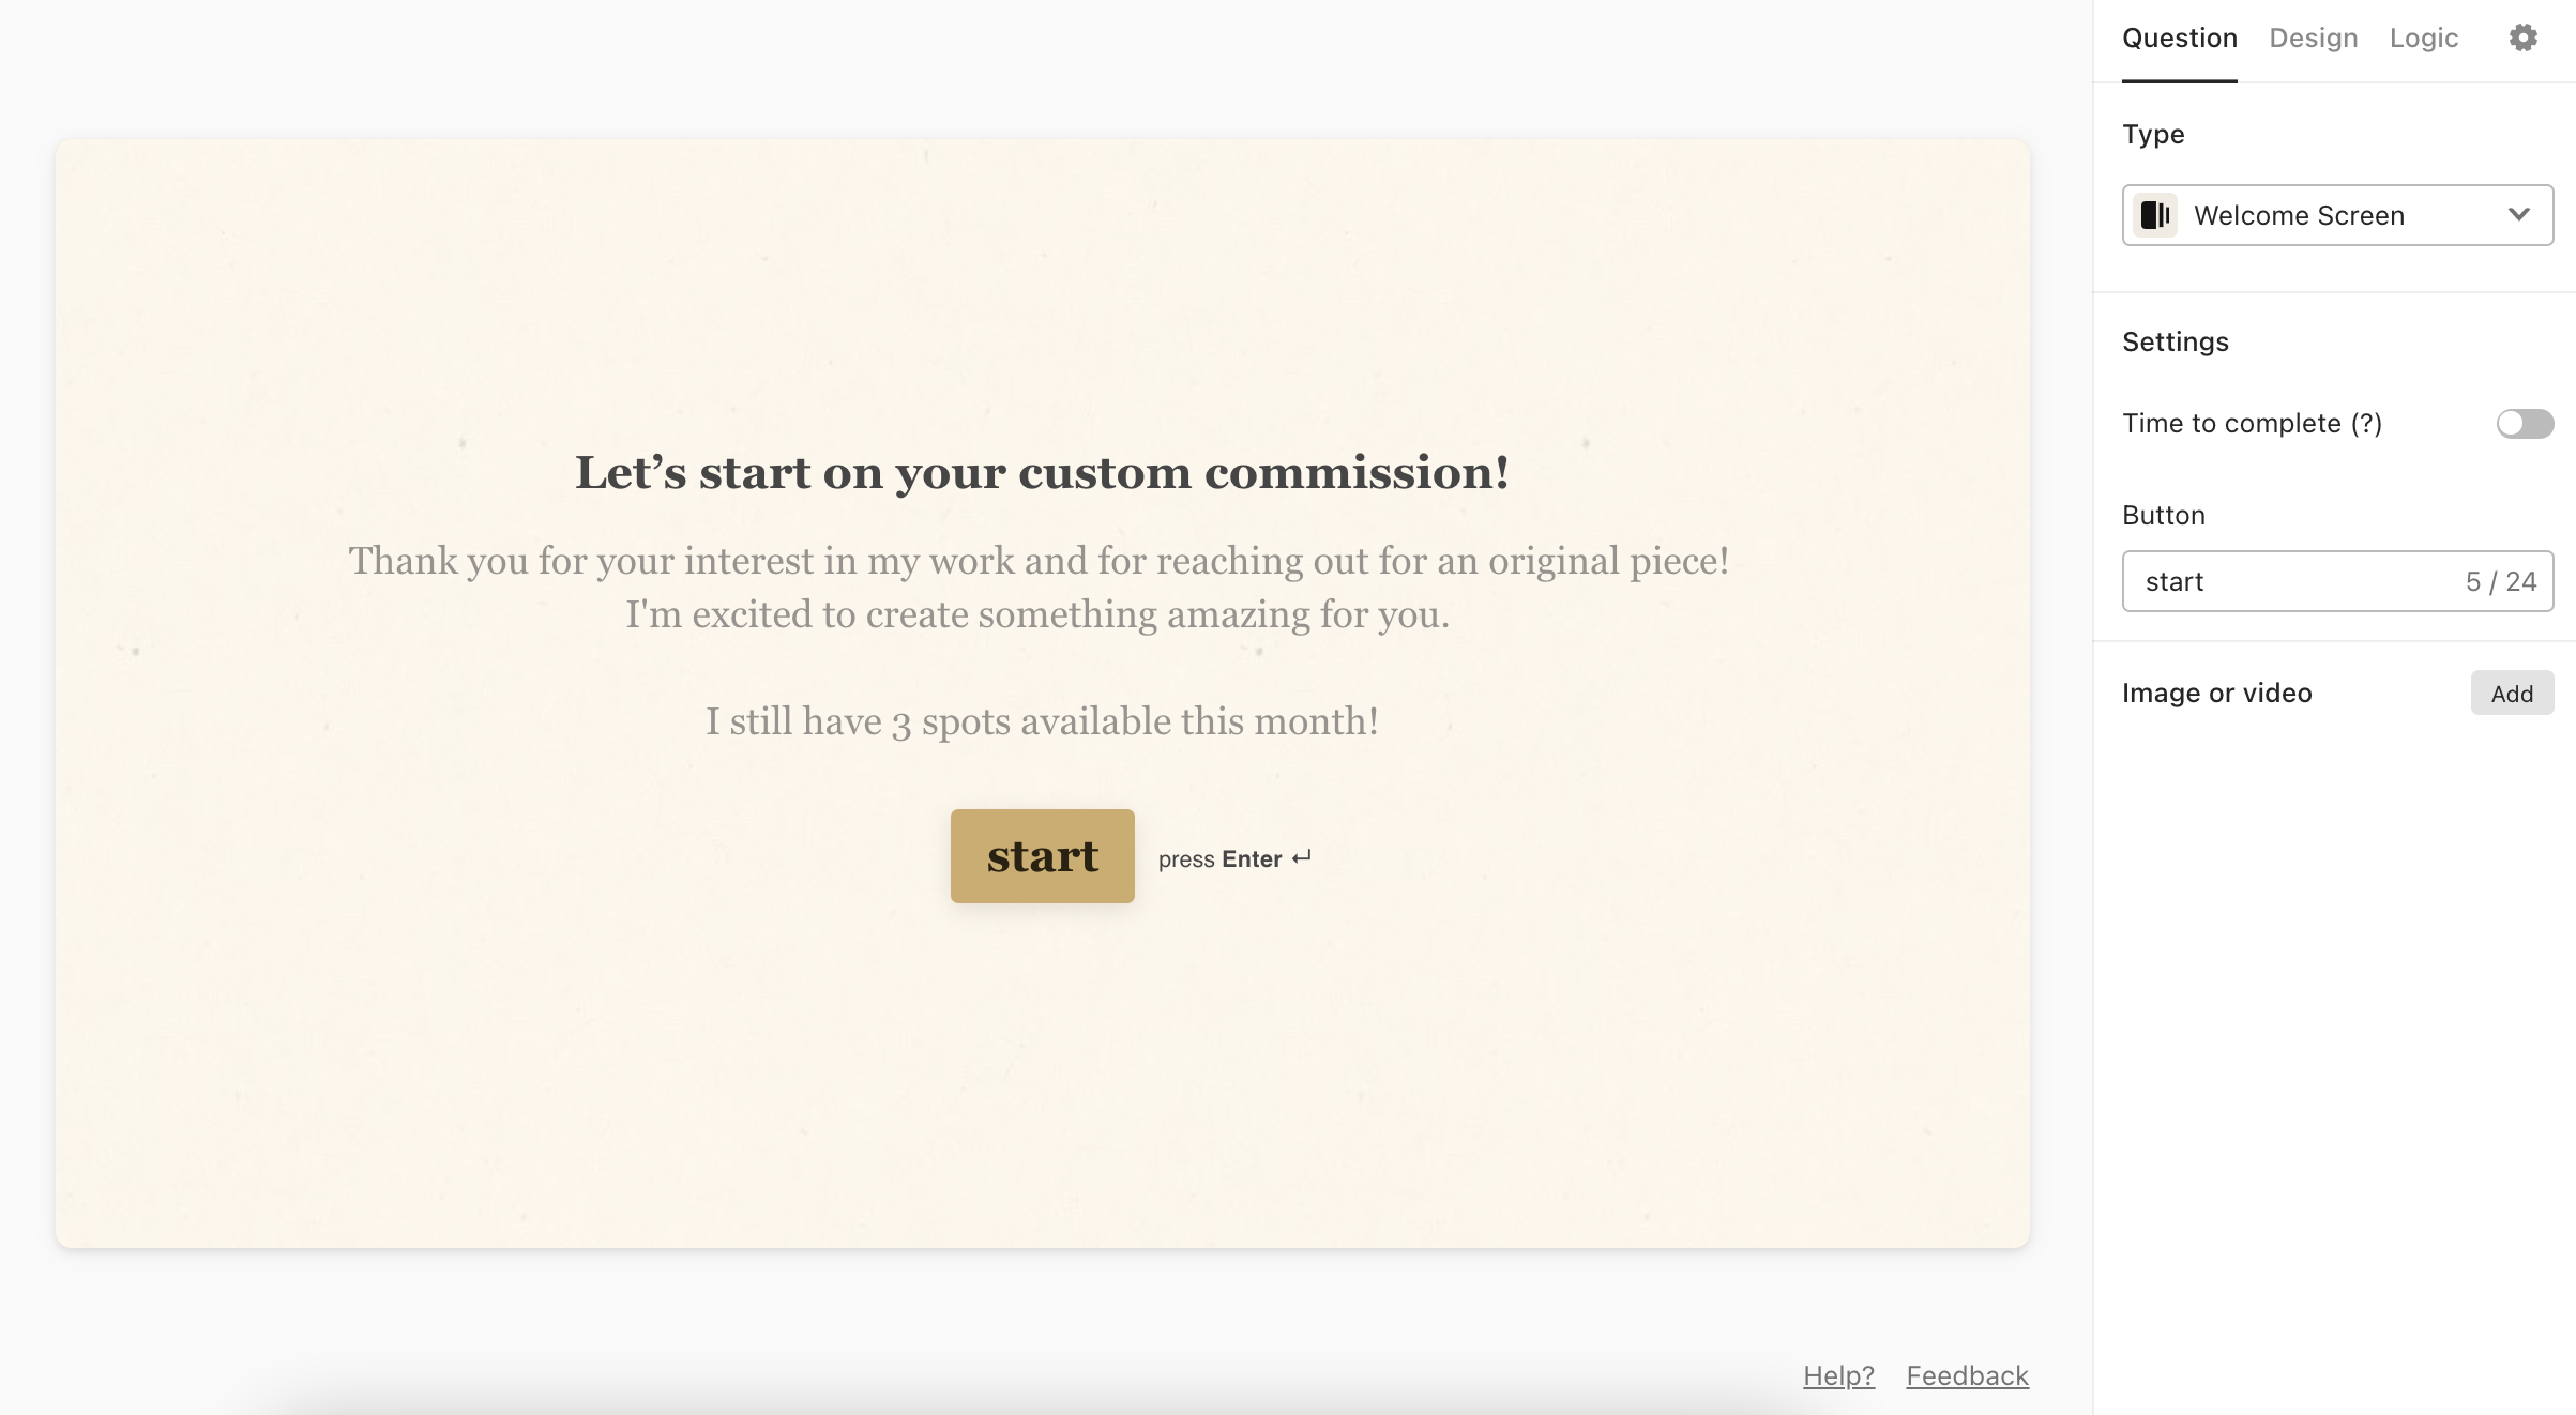The image size is (2576, 1415).
Task: Click the welcome heading about custom commission
Action: coord(1041,472)
